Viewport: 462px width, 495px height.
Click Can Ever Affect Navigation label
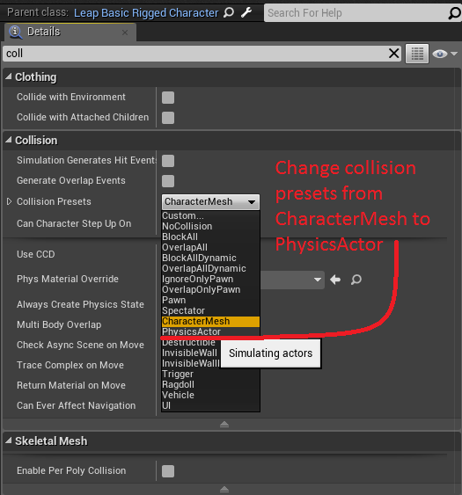(x=77, y=405)
